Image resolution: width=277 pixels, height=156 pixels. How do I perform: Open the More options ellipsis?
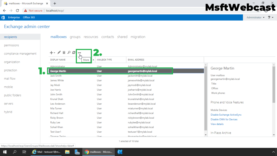80,53
